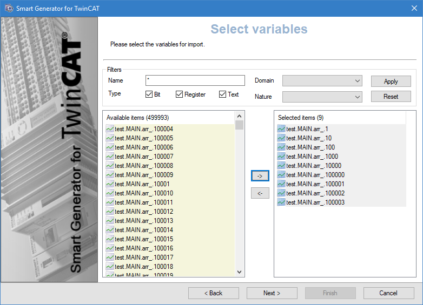
Task: Reset the filters
Action: [x=391, y=97]
